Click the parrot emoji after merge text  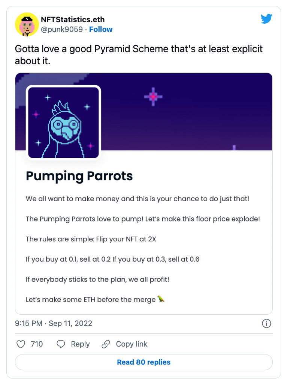pyautogui.click(x=161, y=299)
